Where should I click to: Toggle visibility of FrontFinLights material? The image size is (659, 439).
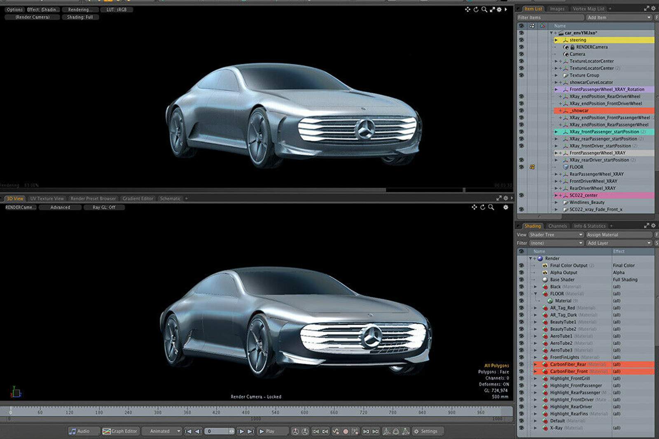(x=521, y=357)
